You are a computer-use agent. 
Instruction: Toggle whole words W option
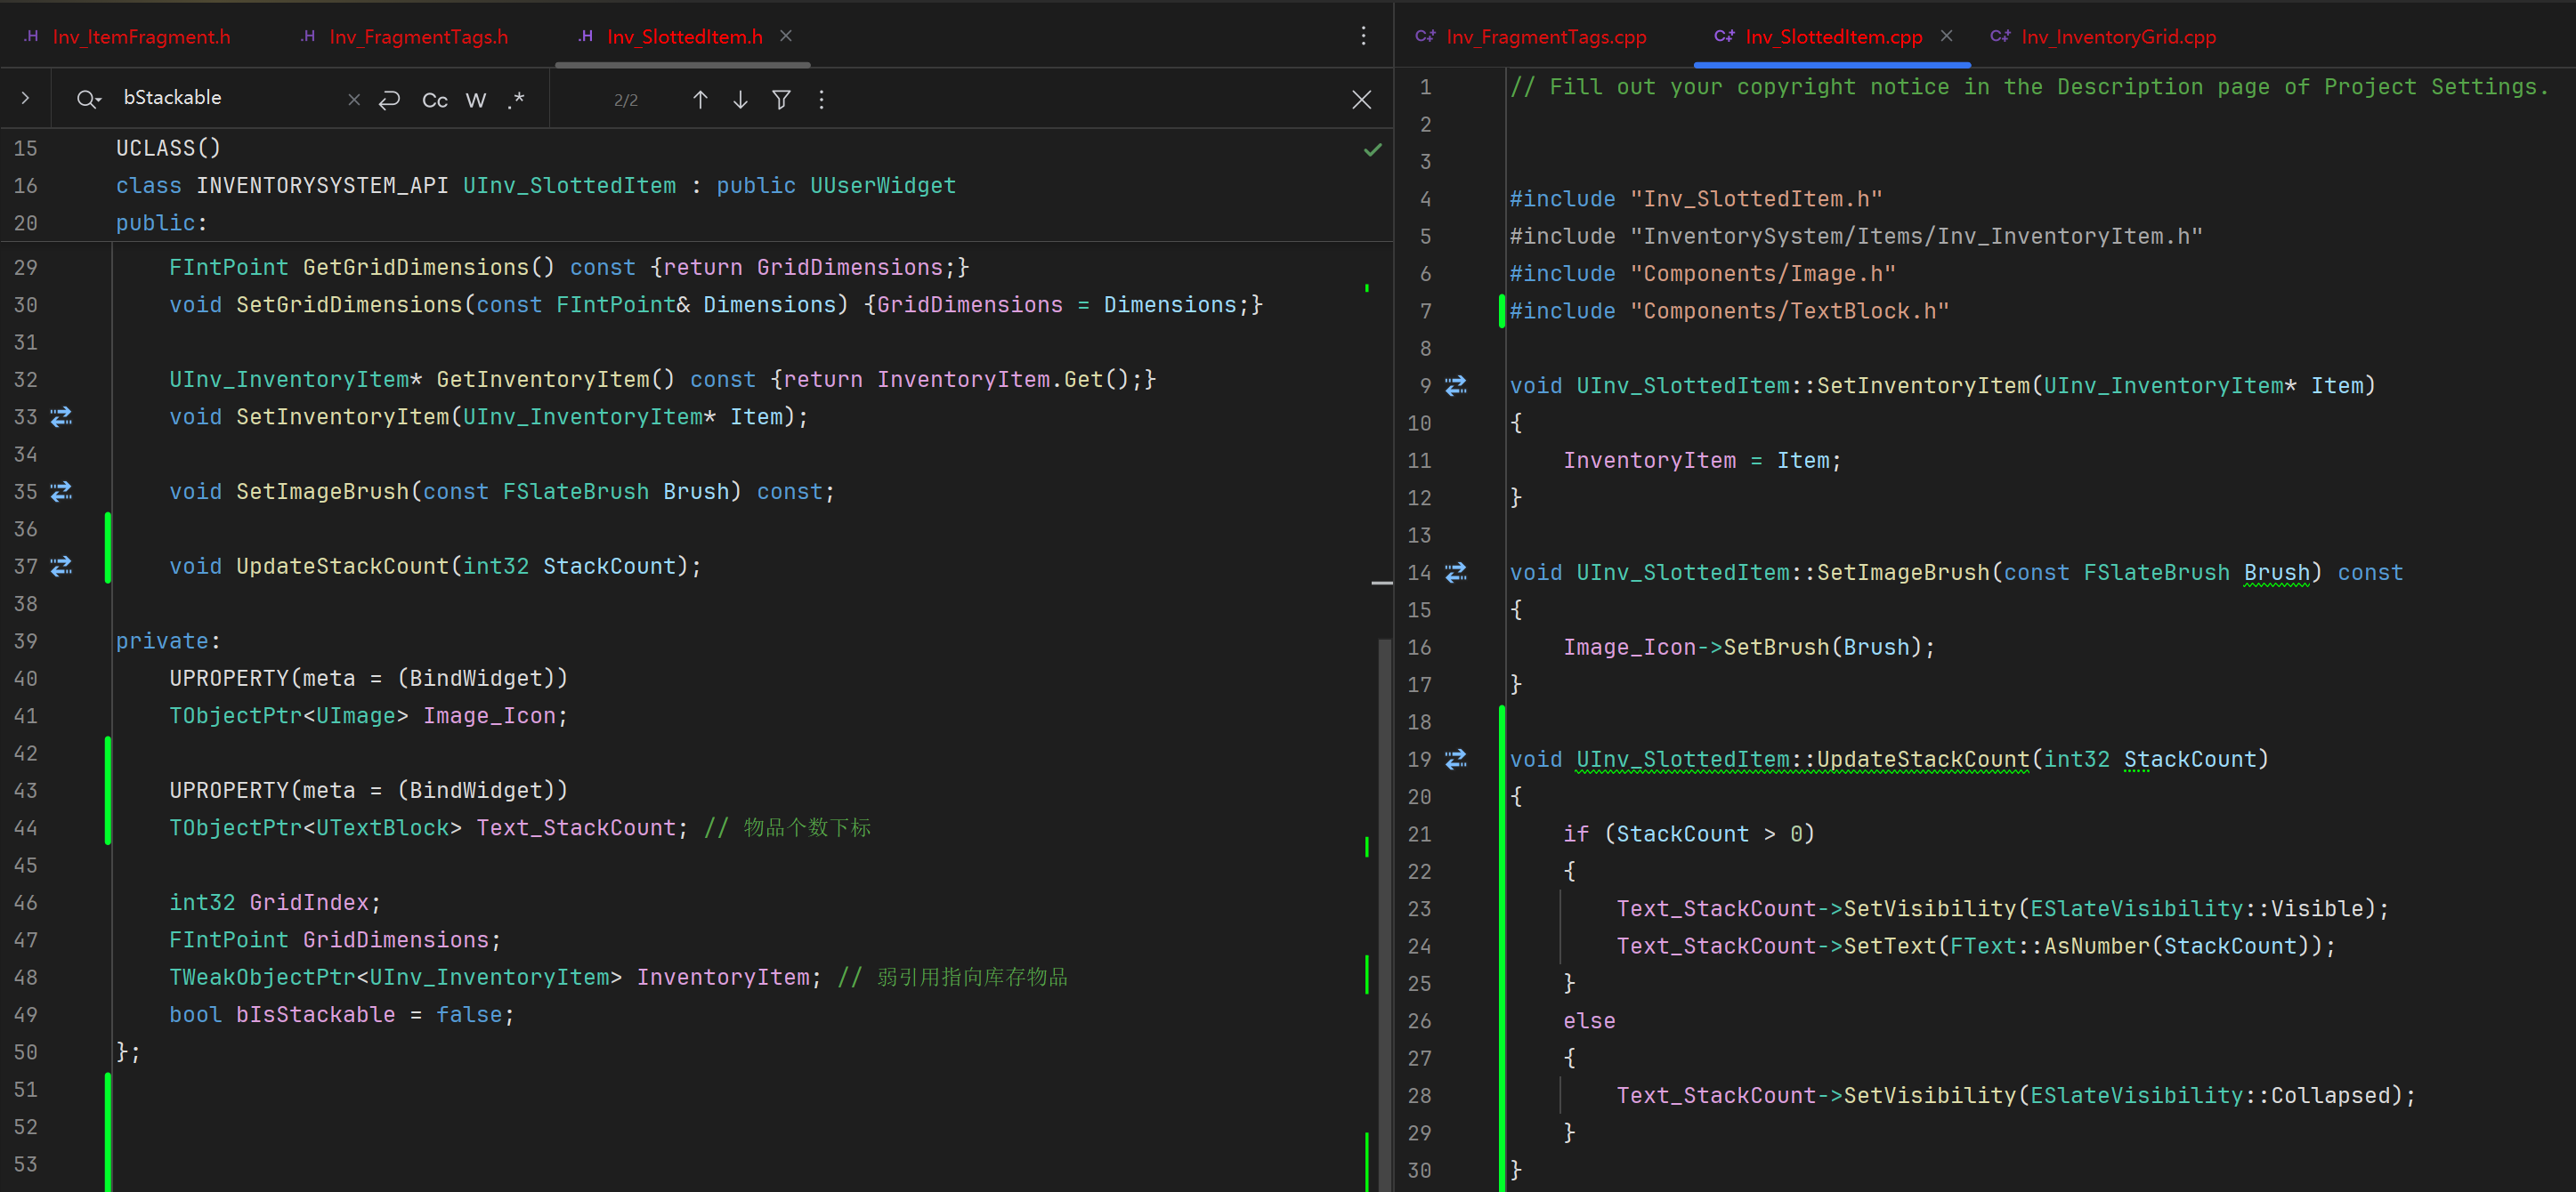(x=476, y=100)
